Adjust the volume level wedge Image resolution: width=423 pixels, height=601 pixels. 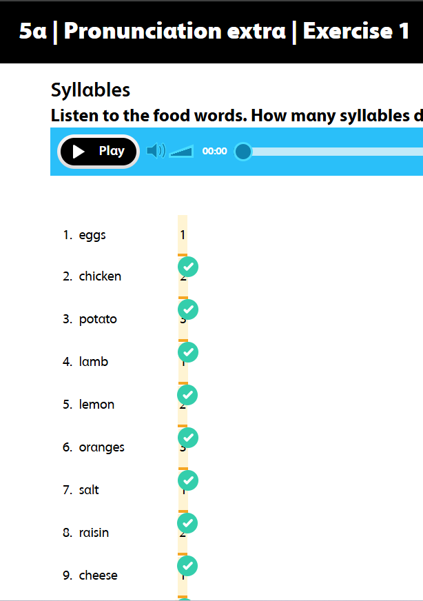pyautogui.click(x=182, y=152)
